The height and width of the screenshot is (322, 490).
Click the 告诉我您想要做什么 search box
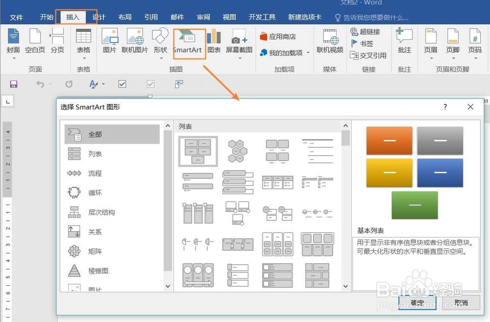(372, 18)
